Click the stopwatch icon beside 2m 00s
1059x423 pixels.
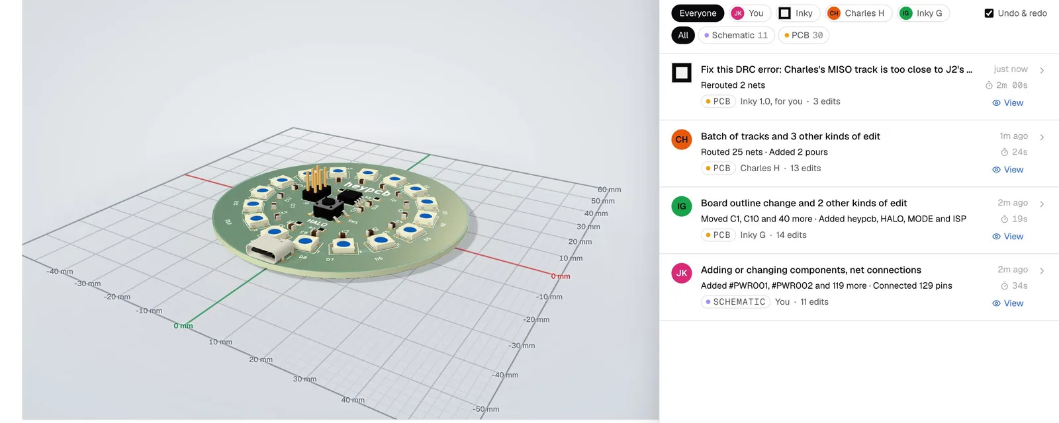(x=989, y=85)
